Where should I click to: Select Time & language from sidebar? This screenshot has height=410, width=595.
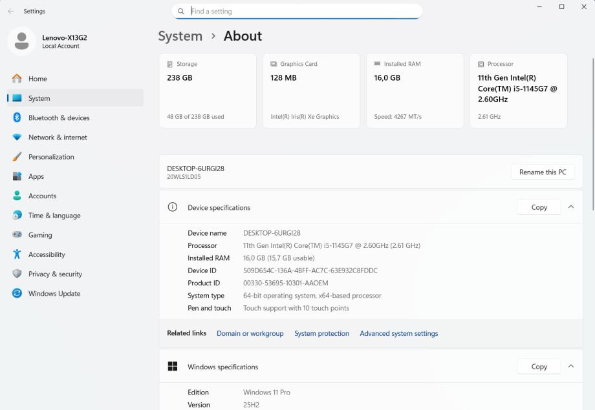coord(54,216)
